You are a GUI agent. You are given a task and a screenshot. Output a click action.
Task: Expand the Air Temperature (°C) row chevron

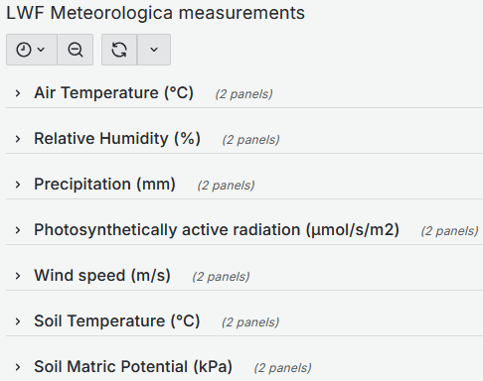pyautogui.click(x=18, y=93)
